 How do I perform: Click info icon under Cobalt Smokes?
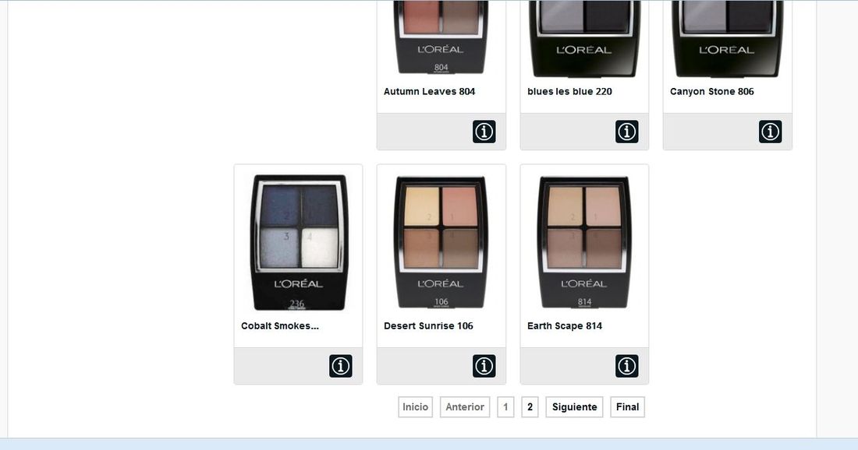point(340,366)
